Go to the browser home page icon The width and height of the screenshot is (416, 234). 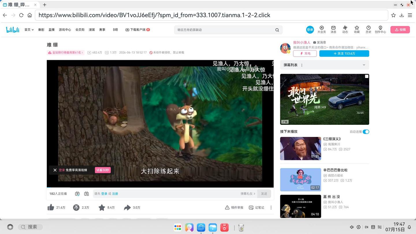pyautogui.click(x=29, y=15)
